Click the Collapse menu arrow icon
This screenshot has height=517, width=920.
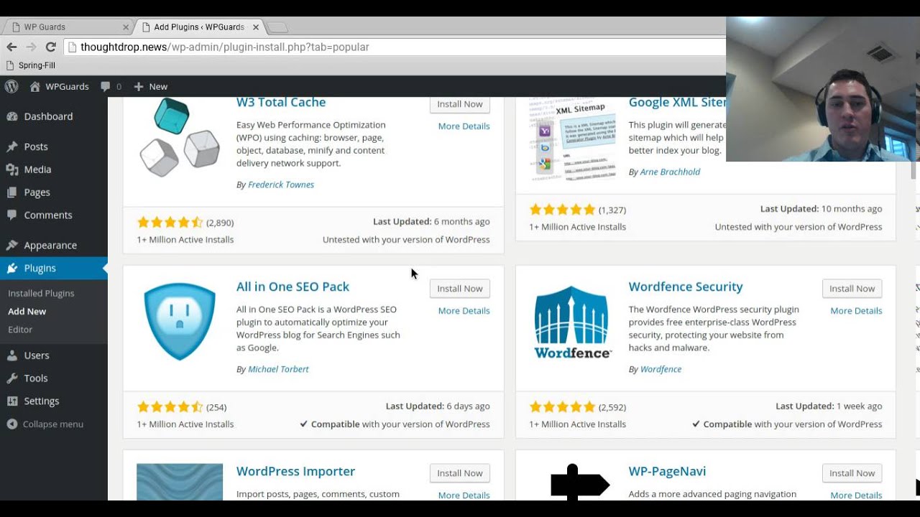point(11,424)
